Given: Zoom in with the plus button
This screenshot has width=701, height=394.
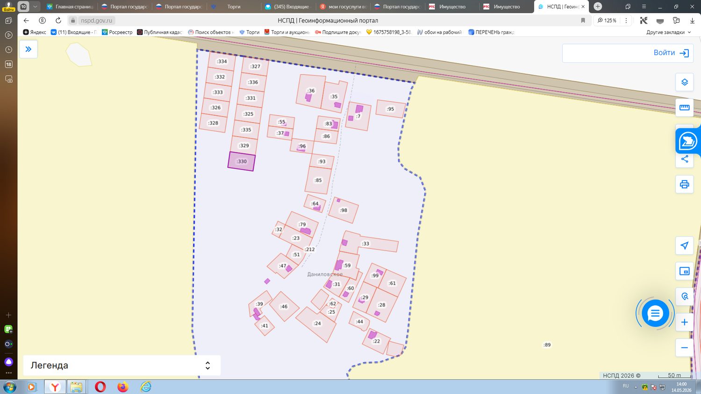Looking at the screenshot, I should [684, 322].
